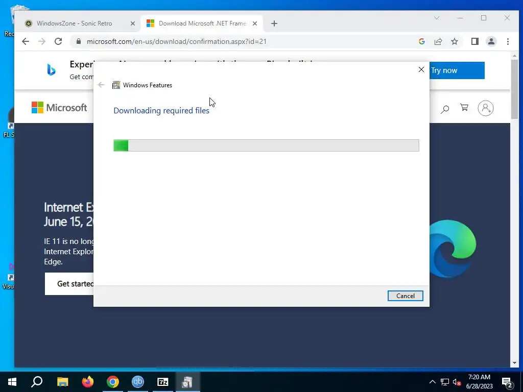Go forward in Chrome browser

tap(42, 41)
